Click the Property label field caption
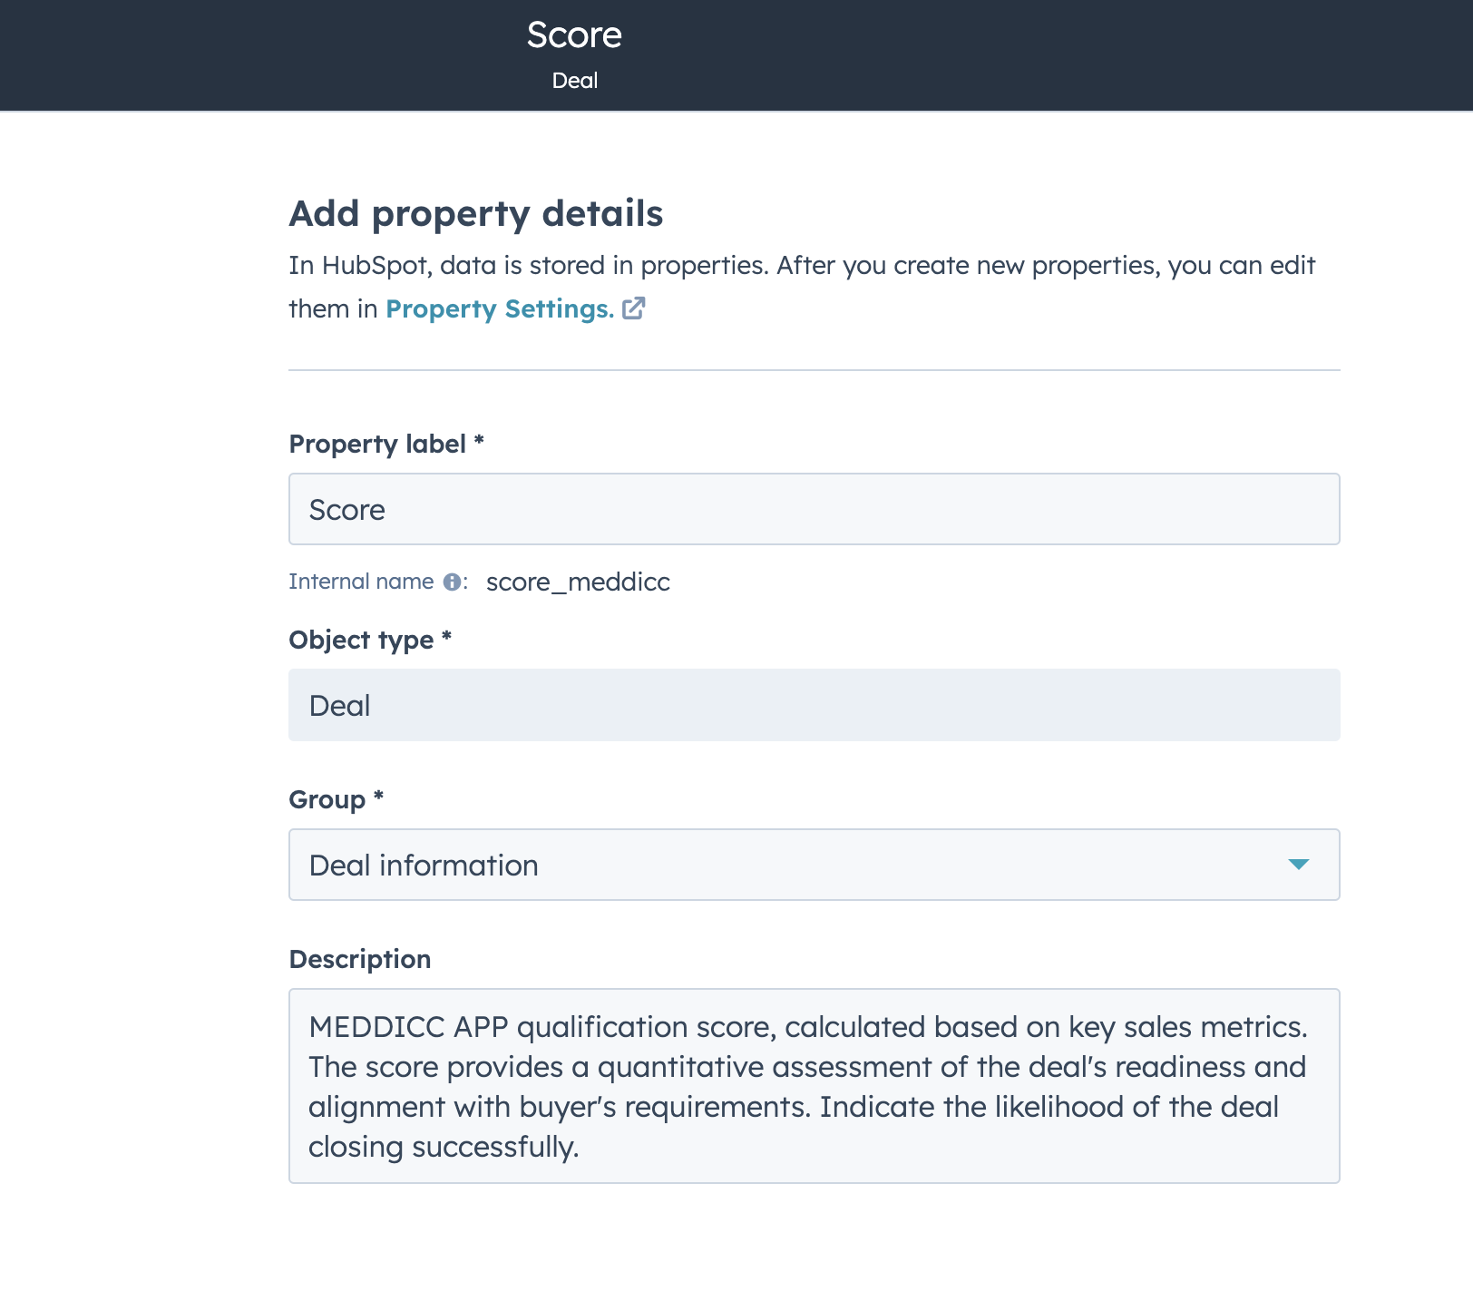Image resolution: width=1473 pixels, height=1301 pixels. (x=377, y=444)
